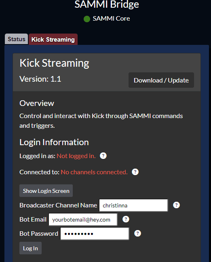Click the Overview section heading
The width and height of the screenshot is (211, 262).
tap(37, 103)
